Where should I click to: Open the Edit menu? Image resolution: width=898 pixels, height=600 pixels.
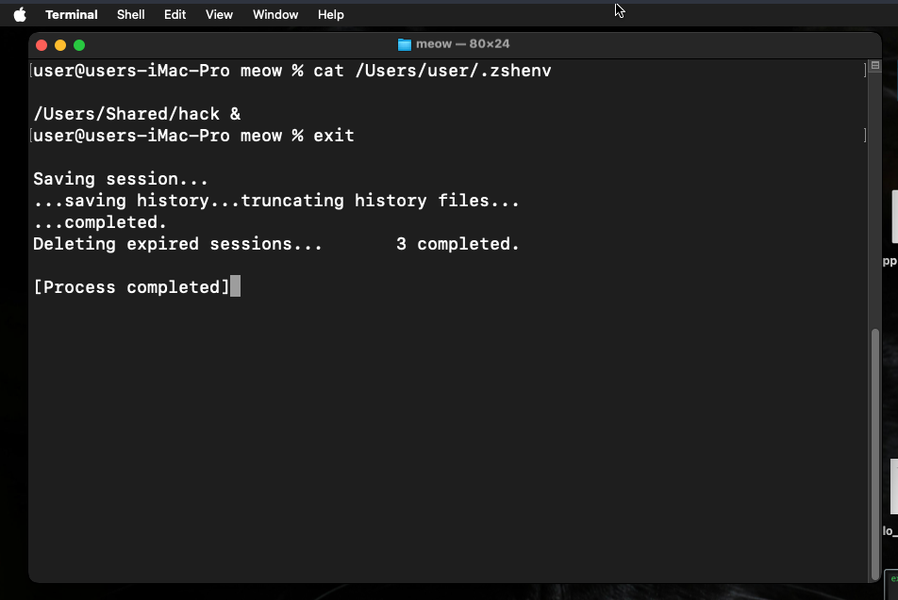175,14
